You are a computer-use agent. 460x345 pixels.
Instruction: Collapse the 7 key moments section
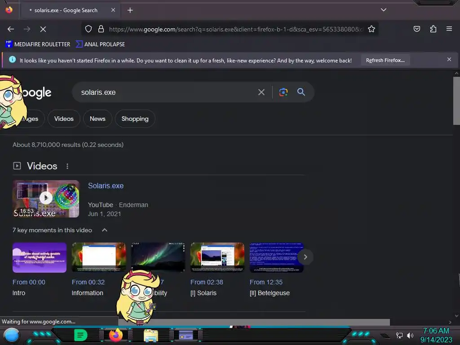click(x=104, y=230)
